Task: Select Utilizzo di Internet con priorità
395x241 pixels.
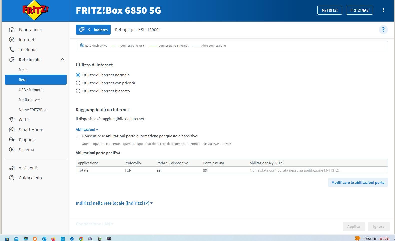Action: 78,83
